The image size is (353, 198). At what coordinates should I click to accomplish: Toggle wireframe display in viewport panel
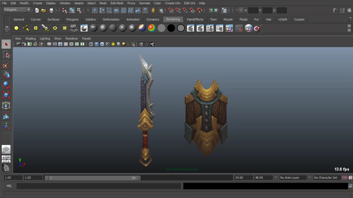(x=91, y=44)
